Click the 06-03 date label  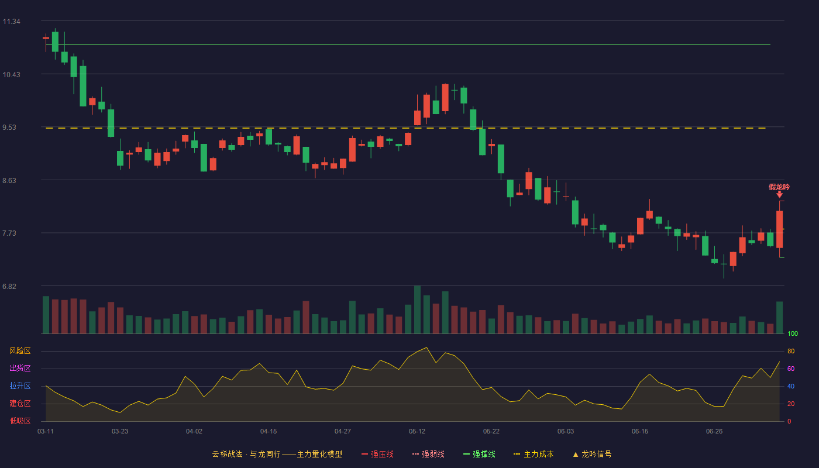[x=566, y=431]
